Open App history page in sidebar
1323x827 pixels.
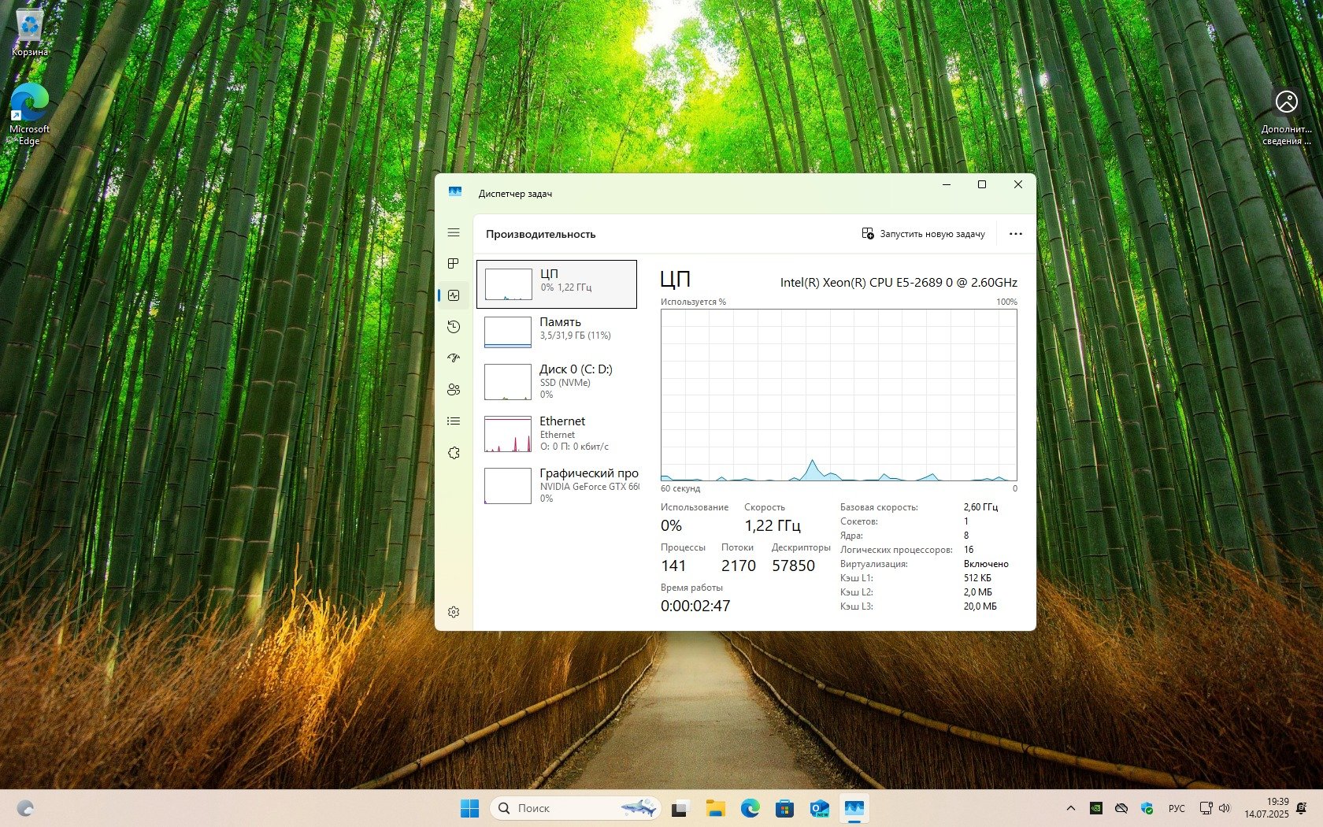(454, 327)
